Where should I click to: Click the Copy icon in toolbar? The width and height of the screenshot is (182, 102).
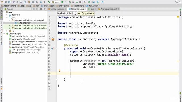point(25,2)
